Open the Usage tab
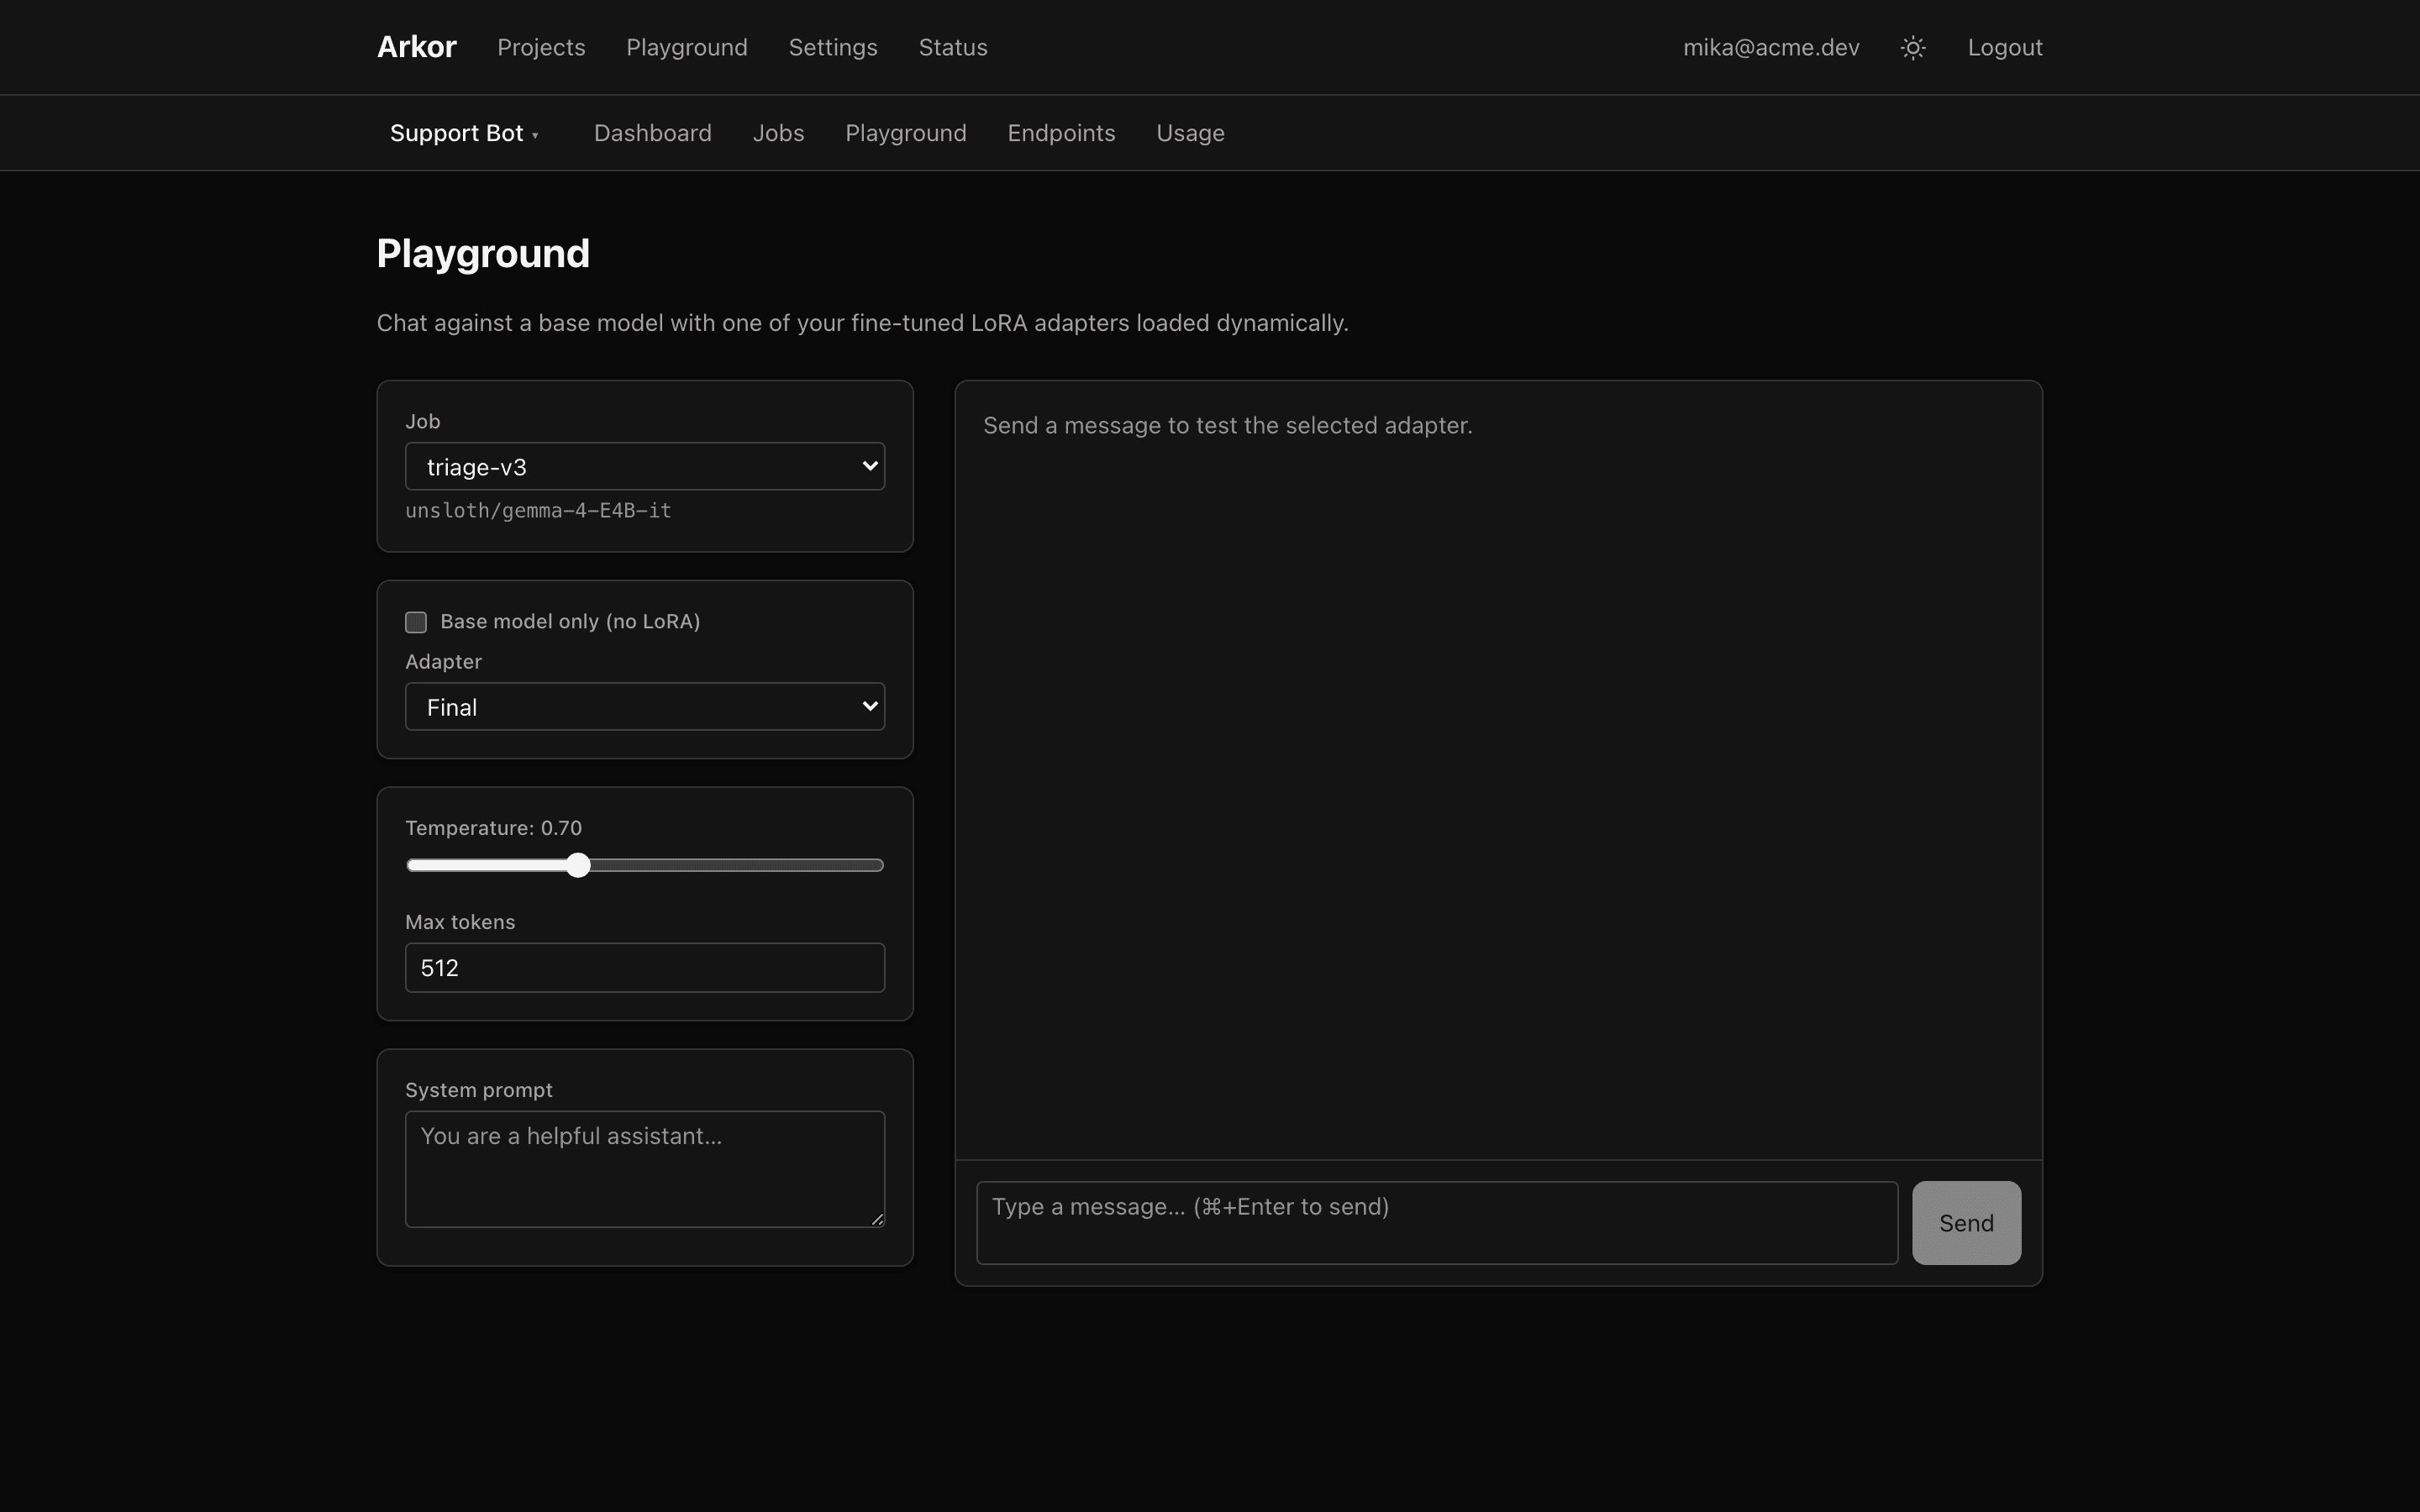 pos(1190,133)
